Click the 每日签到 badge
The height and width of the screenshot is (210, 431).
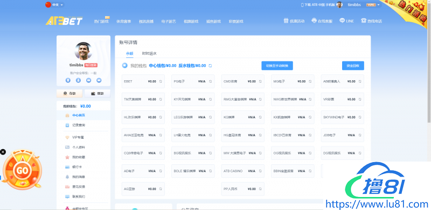tap(91, 65)
